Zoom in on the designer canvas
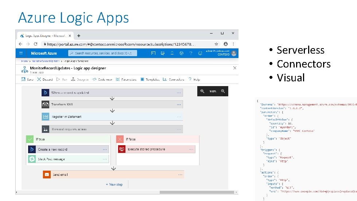357x201 pixels. click(x=202, y=91)
